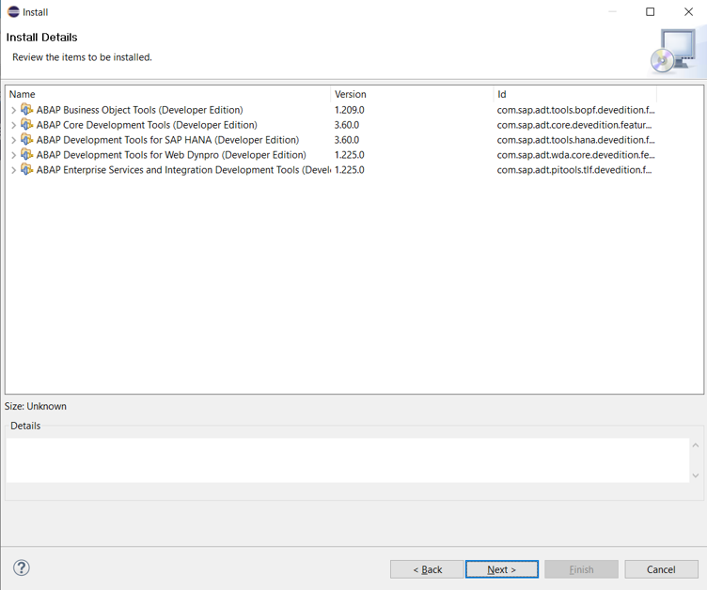The image size is (707, 590).
Task: Expand ABAP Enterprise Services and Integration row
Action: click(13, 170)
